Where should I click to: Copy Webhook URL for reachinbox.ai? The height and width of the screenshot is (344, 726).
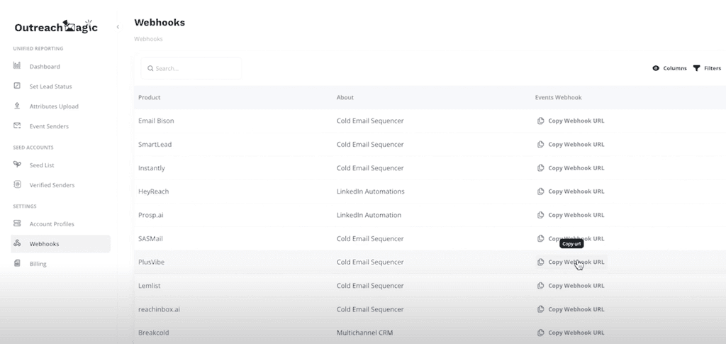571,309
